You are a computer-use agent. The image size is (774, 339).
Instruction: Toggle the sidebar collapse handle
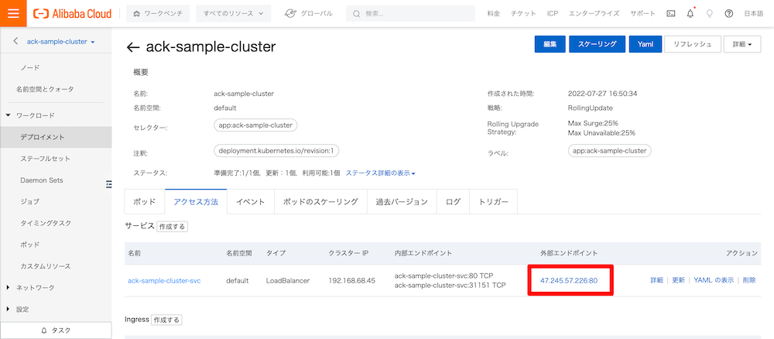coord(108,184)
